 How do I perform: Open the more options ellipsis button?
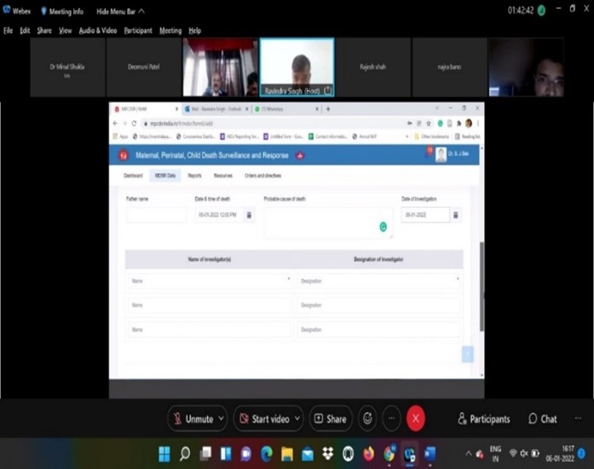click(x=391, y=419)
